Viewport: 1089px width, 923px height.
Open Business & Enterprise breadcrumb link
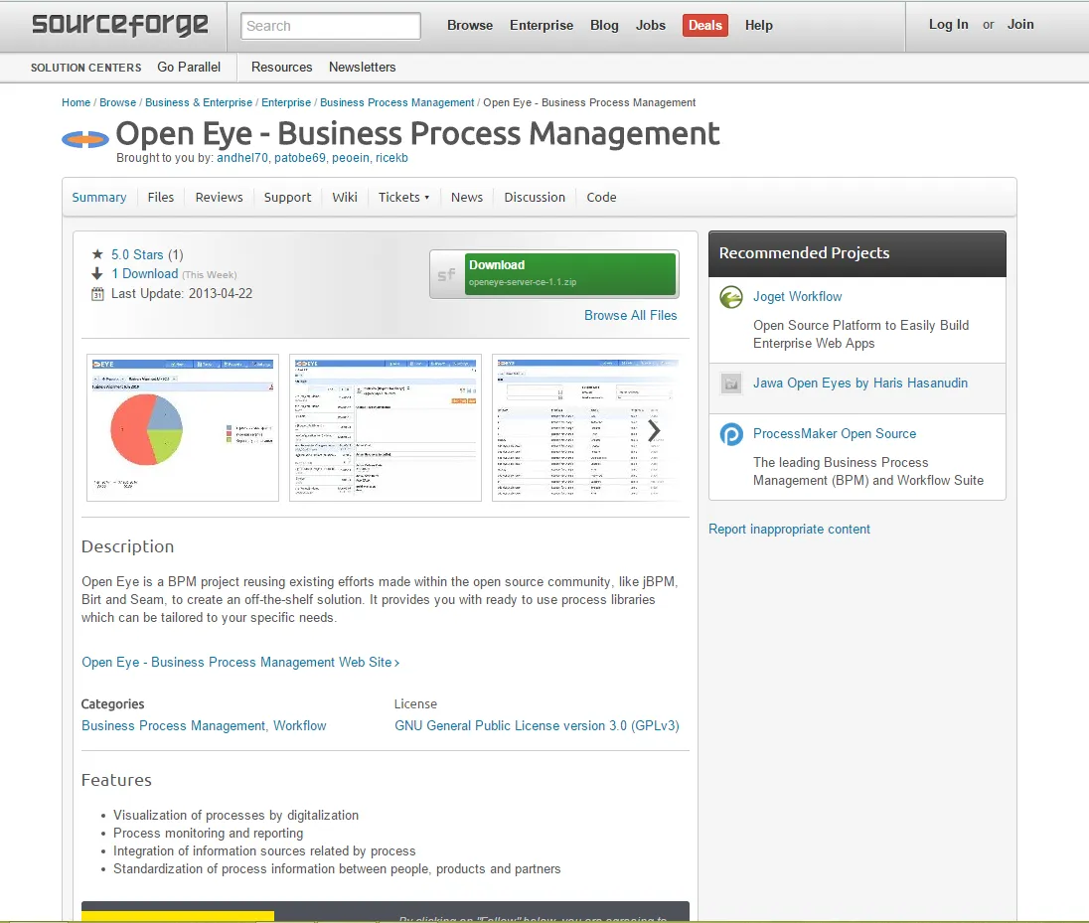click(x=199, y=102)
